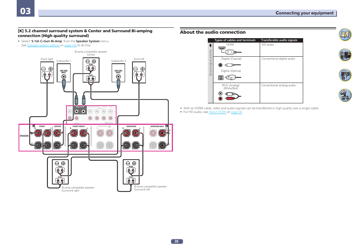Click the 'PRE OUT' panel label
Screen dimensions: 354x250
109,123
